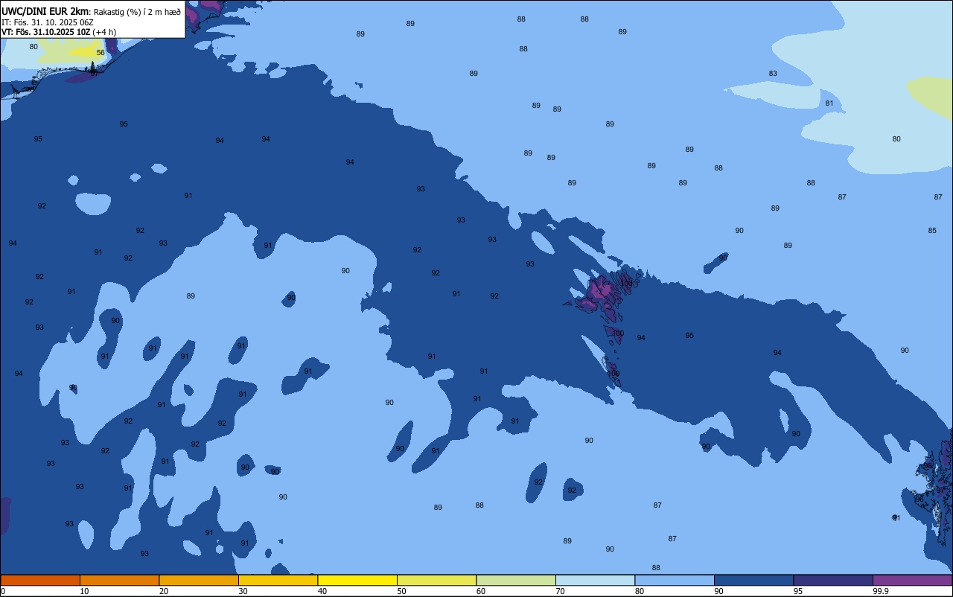Click the 90–95 medium blue legend swatch
Image resolution: width=953 pixels, height=597 pixels.
pos(753,580)
